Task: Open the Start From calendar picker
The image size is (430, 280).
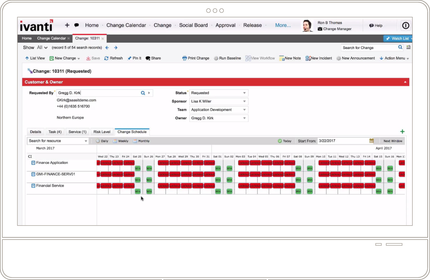Action: tap(371, 141)
